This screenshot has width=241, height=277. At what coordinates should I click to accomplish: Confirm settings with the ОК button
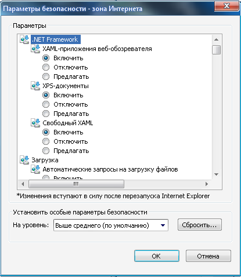click(156, 256)
